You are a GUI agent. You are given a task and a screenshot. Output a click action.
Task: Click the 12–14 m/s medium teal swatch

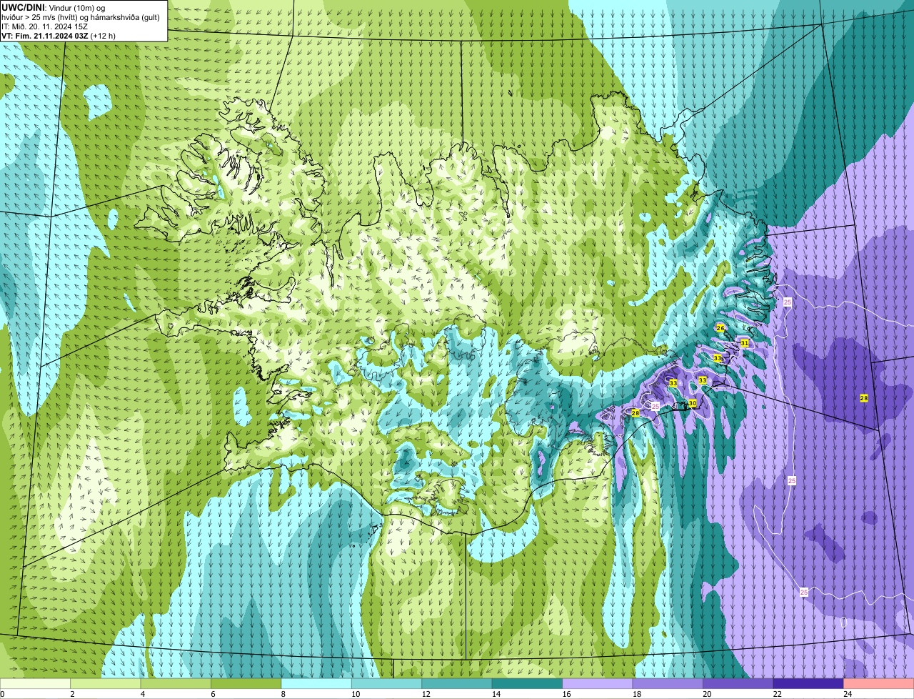coord(457,683)
